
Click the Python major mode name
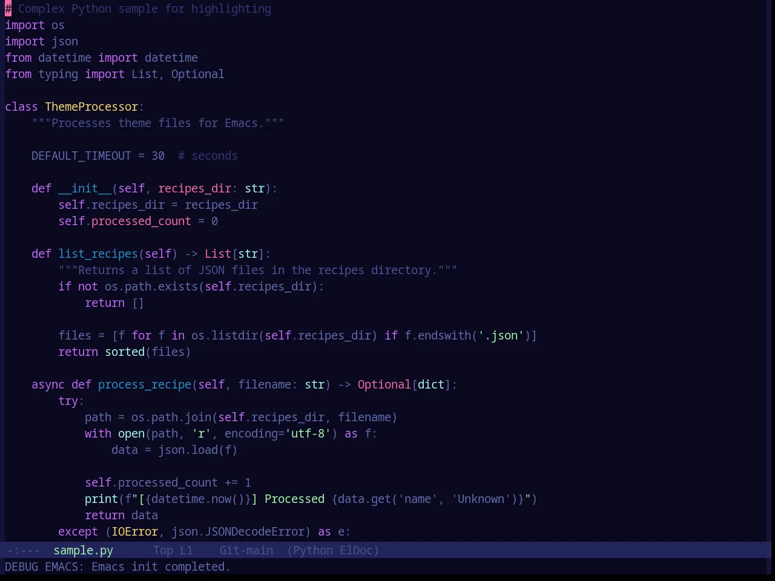point(312,550)
